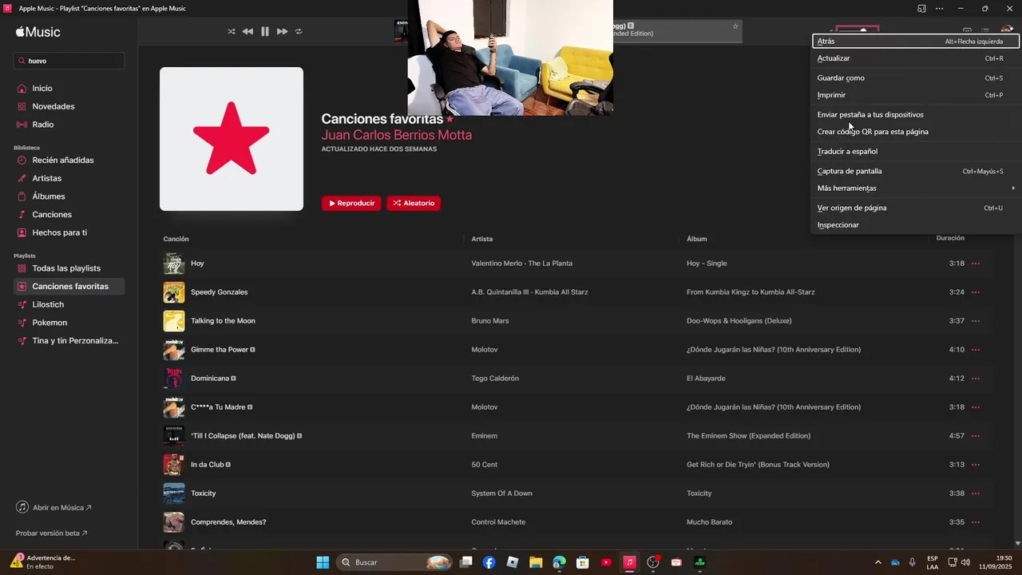
Task: Select Actualizar in the context menu
Action: 916,58
